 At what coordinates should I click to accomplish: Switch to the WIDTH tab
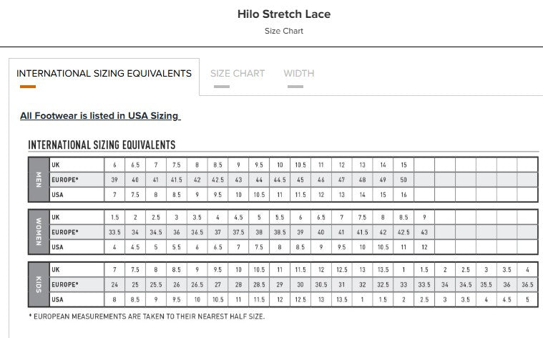click(299, 74)
